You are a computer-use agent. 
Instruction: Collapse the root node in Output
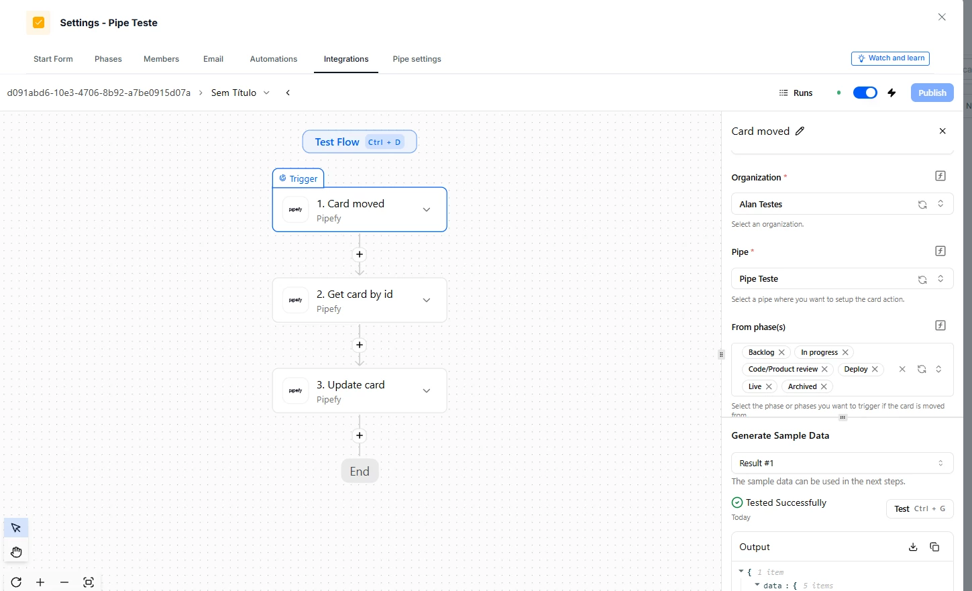click(x=741, y=572)
